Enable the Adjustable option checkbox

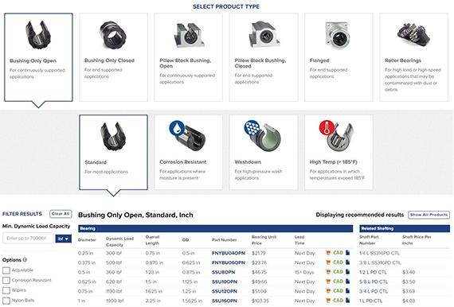point(6,270)
